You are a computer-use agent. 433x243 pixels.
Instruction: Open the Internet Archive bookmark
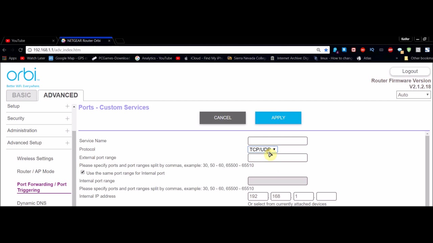click(290, 58)
